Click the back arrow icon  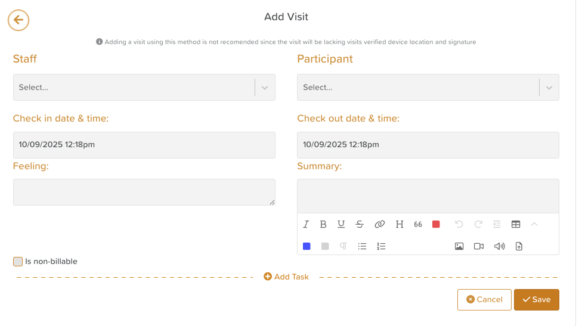point(18,20)
